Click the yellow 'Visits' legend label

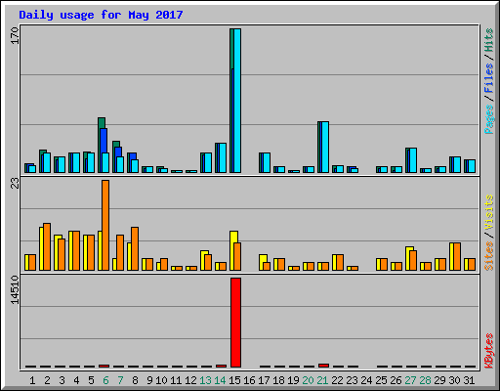[x=488, y=212]
